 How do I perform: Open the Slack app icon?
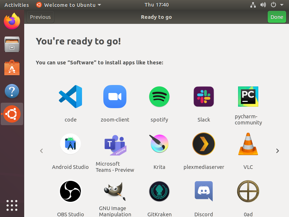(x=204, y=97)
